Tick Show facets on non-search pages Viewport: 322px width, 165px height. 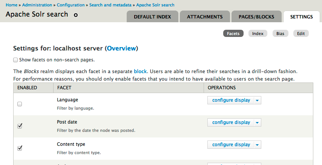(x=15, y=60)
